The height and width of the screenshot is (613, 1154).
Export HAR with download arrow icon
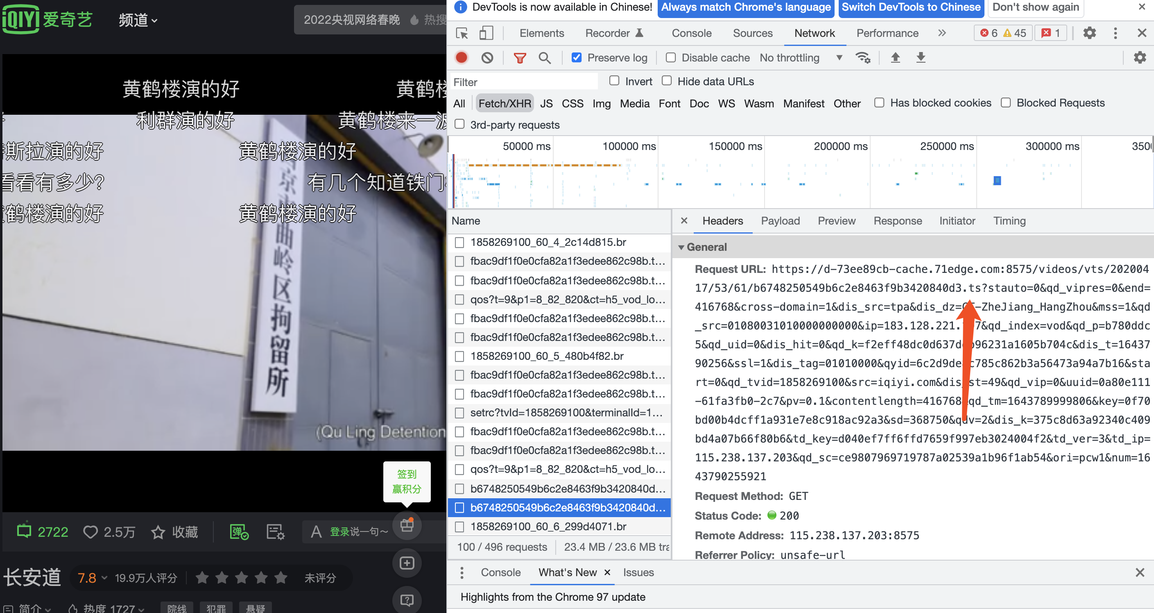pyautogui.click(x=920, y=57)
